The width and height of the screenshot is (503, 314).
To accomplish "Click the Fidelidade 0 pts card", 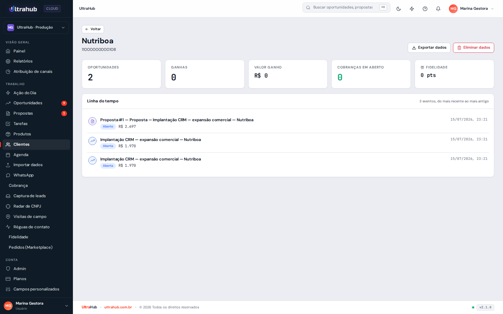I will [x=454, y=74].
